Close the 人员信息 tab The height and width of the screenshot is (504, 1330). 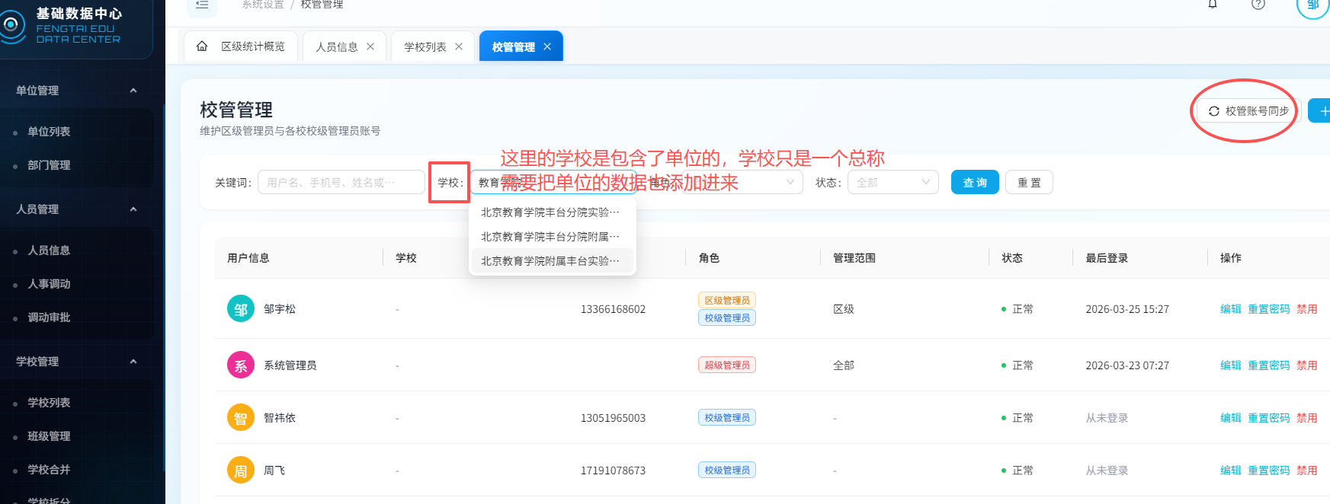(370, 46)
